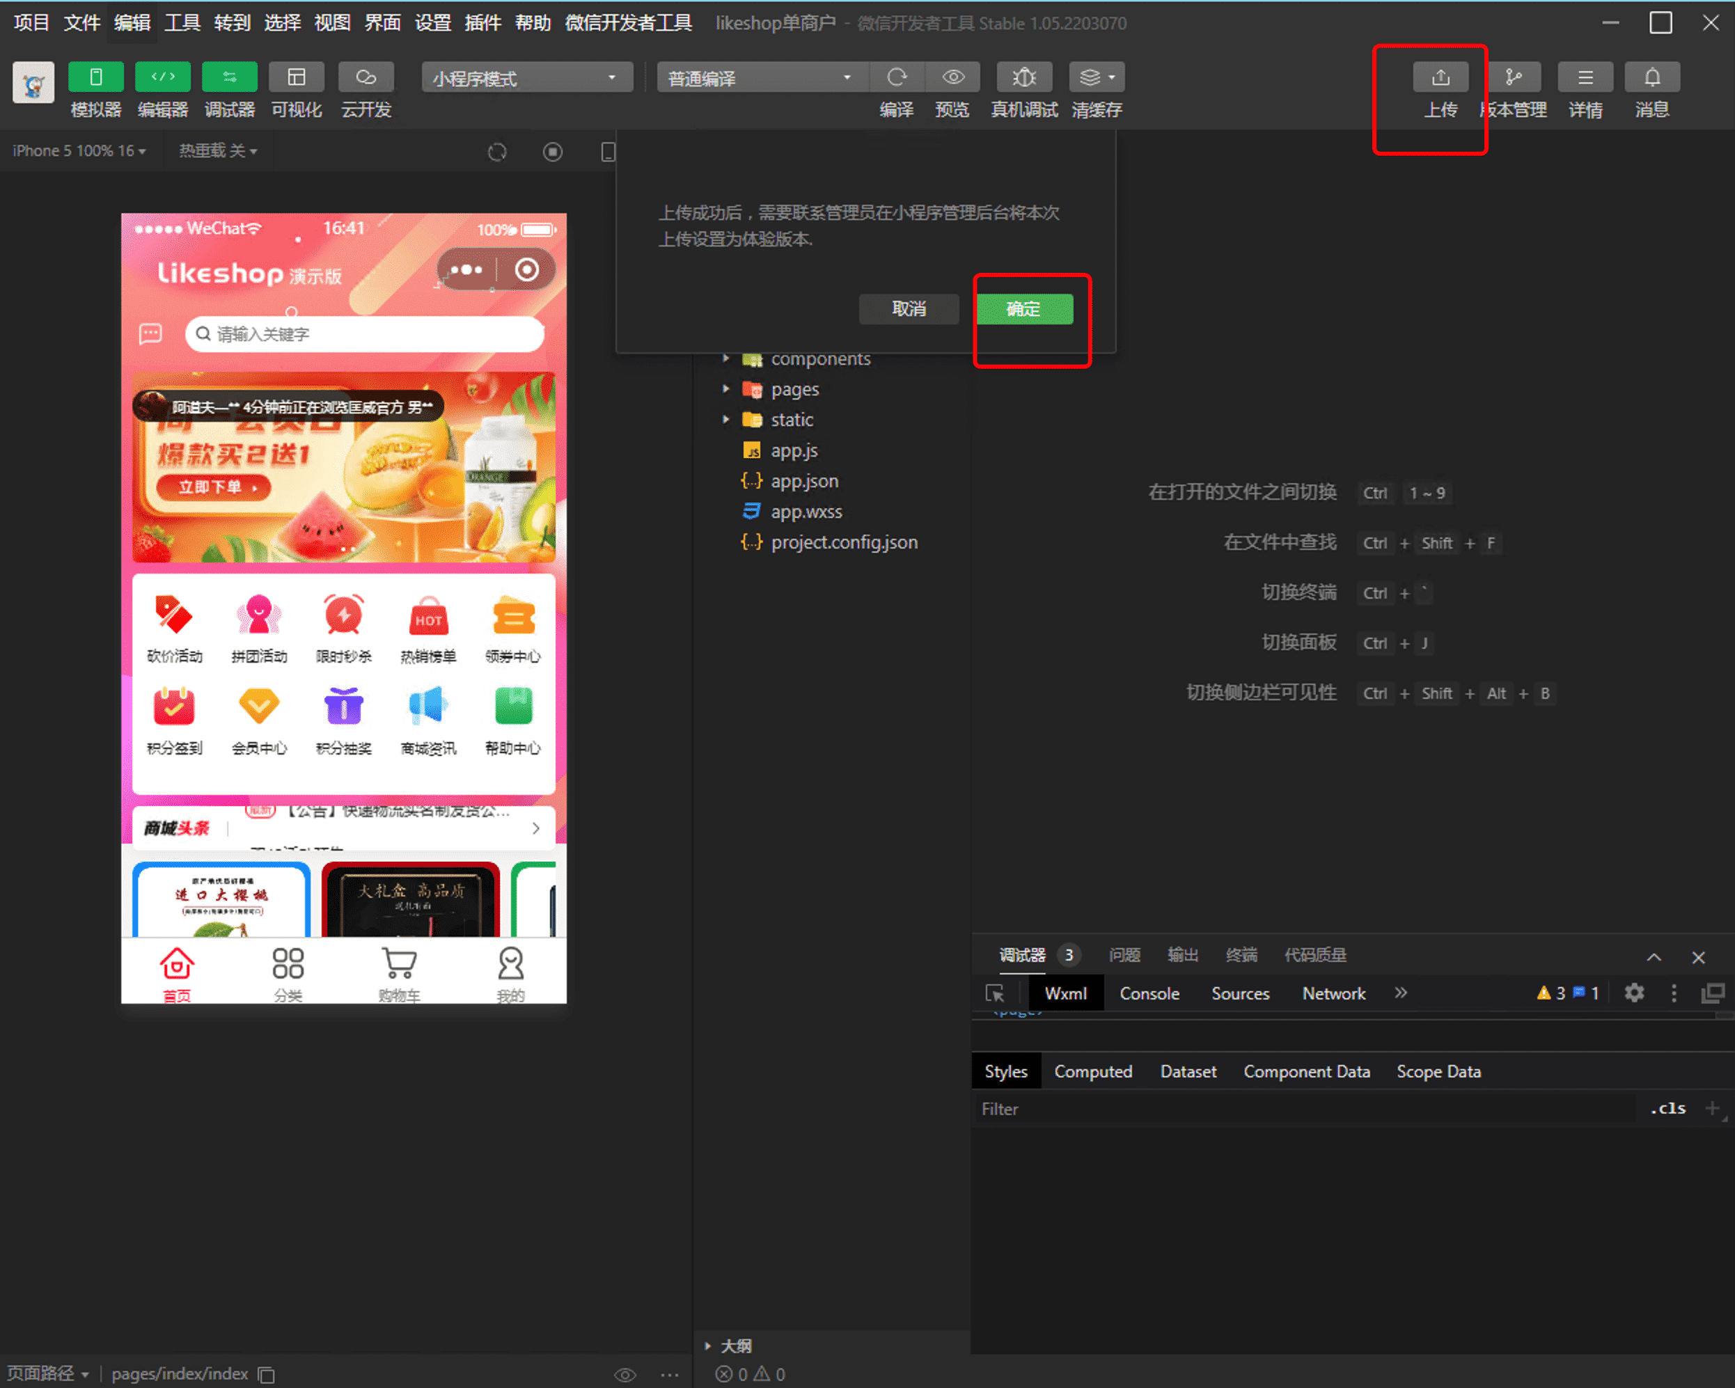Copy page path icon beside pages/index/index

pyautogui.click(x=267, y=1374)
